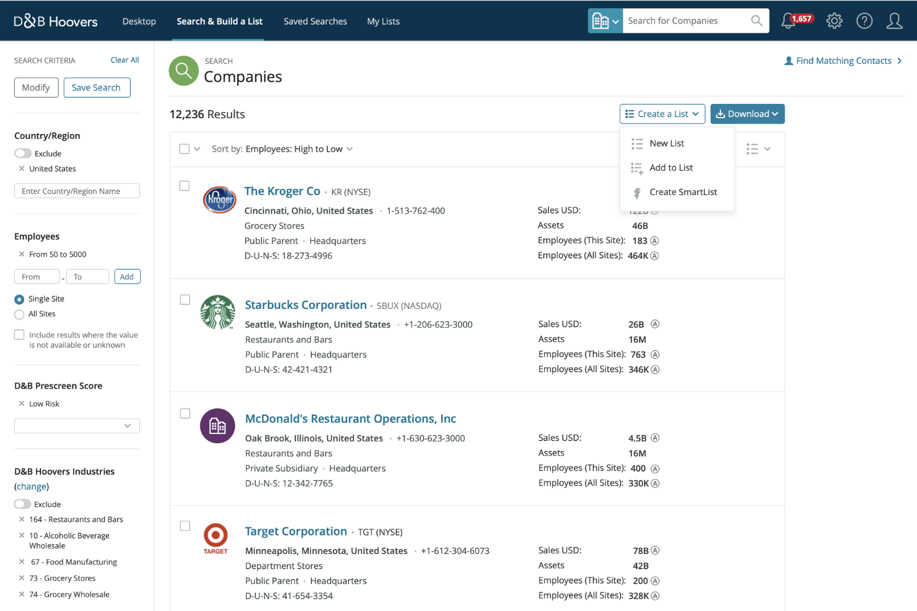Click Save Search button
The height and width of the screenshot is (611, 917).
point(97,87)
